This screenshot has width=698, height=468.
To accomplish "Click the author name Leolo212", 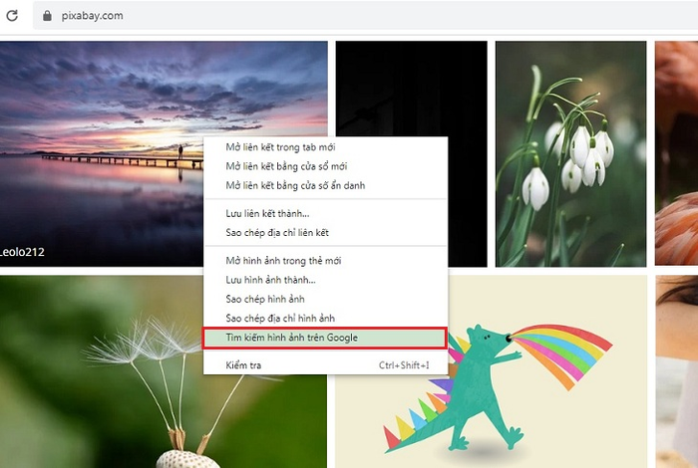I will 22,252.
